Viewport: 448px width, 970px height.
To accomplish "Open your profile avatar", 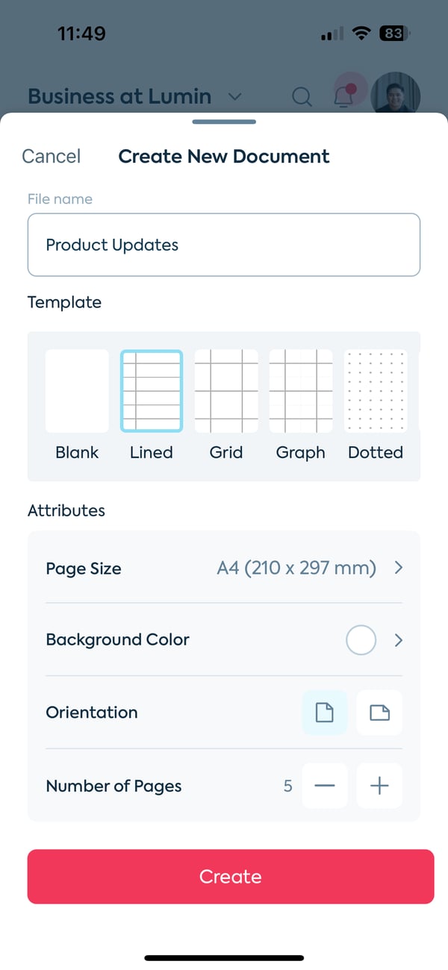I will tap(395, 96).
